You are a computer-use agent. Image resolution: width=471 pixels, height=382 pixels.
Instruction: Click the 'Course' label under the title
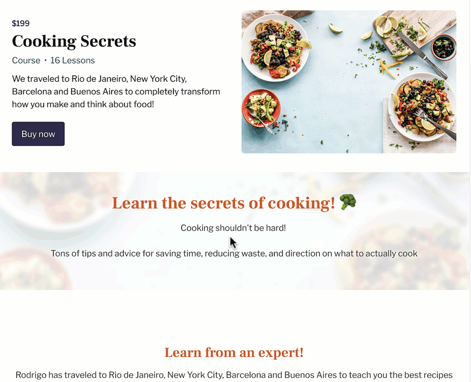coord(26,60)
